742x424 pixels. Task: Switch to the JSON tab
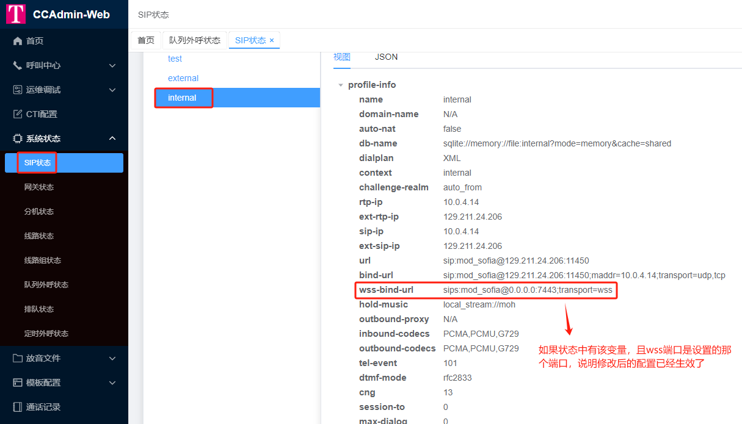(386, 57)
